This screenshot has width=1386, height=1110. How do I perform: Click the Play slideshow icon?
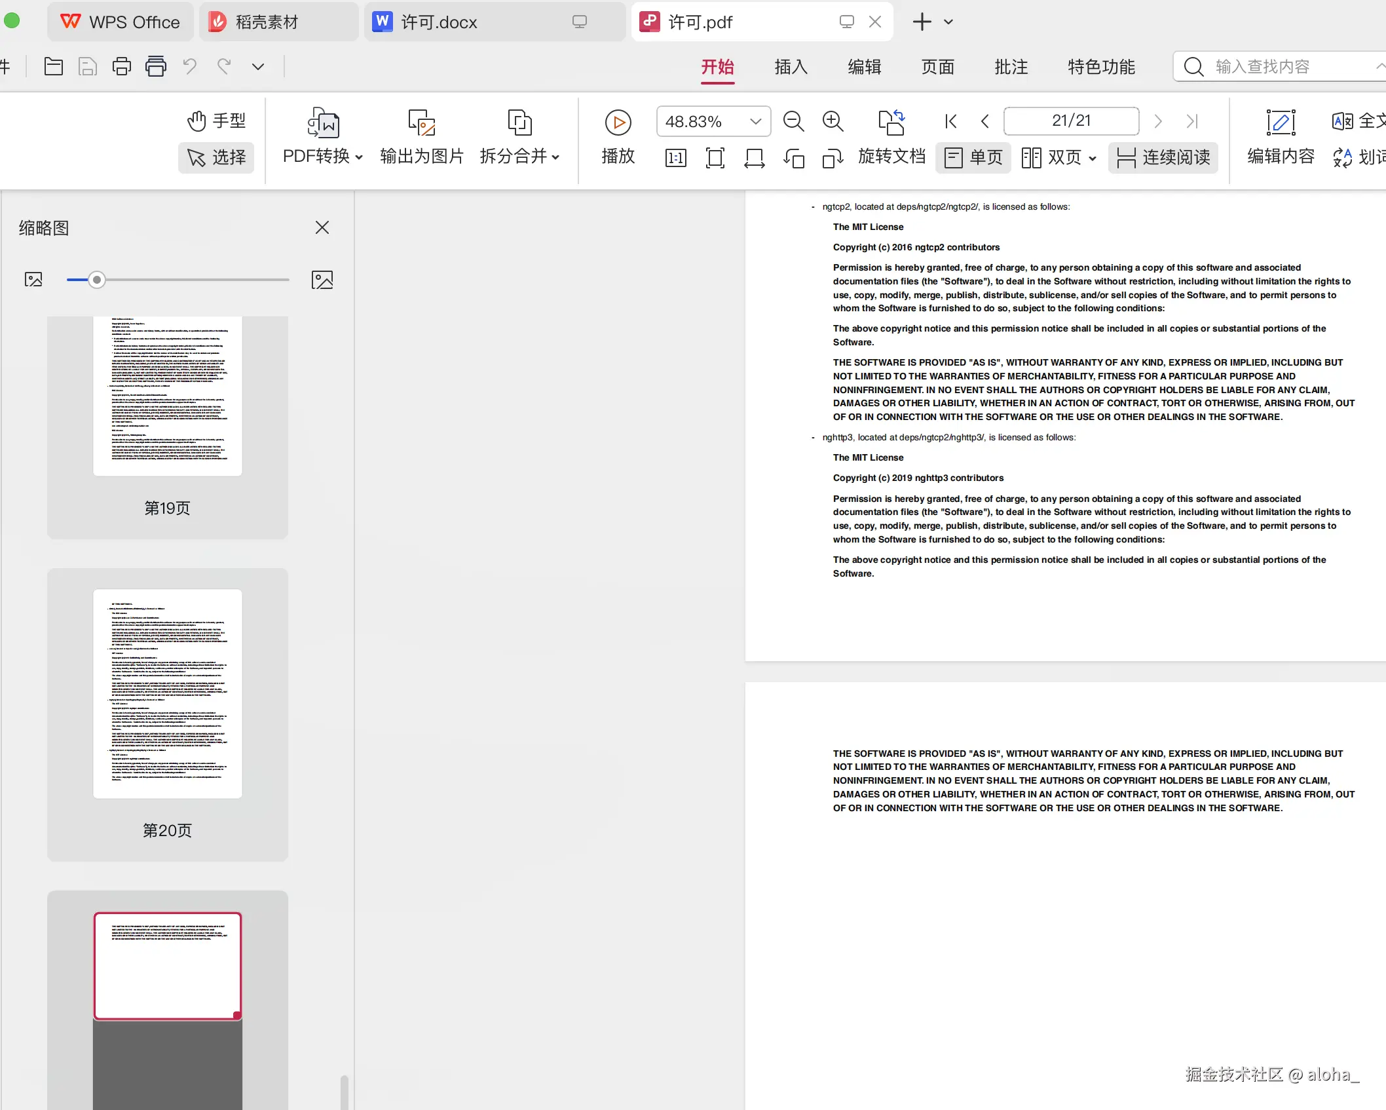coord(618,123)
